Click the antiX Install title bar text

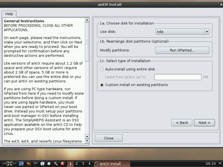click(110, 4)
